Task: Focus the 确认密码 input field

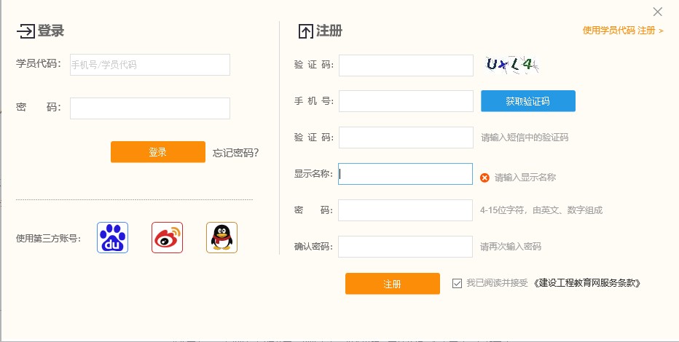Action: click(x=406, y=247)
